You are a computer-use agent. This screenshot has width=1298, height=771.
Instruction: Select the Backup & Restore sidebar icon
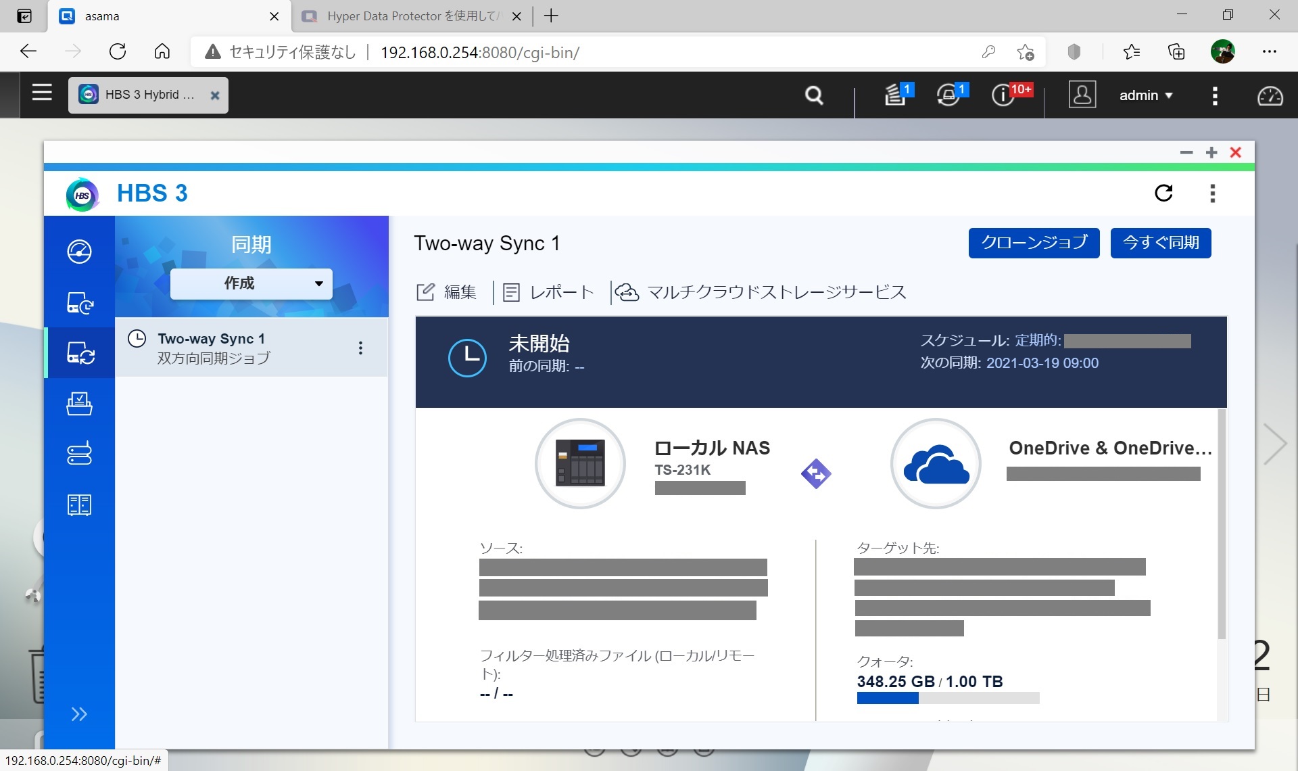point(80,303)
